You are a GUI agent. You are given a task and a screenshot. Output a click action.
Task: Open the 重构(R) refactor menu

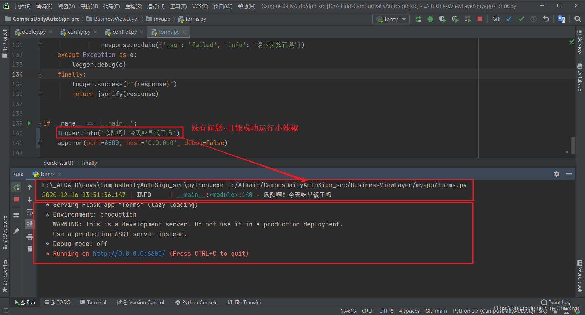pyautogui.click(x=133, y=6)
